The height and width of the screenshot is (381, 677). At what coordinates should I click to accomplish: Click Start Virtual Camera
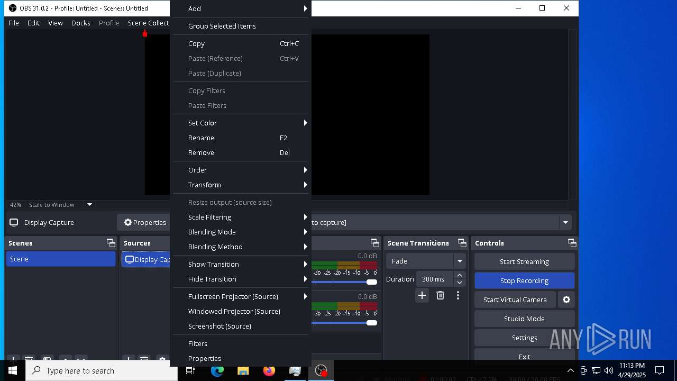click(515, 300)
